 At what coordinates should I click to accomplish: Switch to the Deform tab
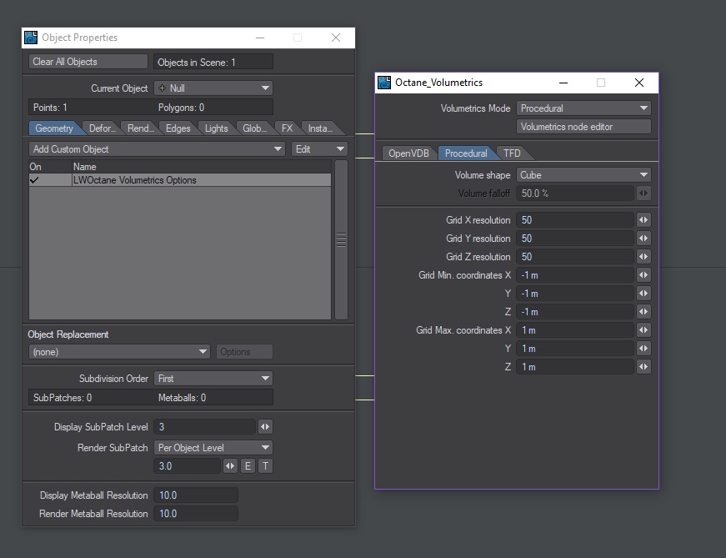point(102,128)
